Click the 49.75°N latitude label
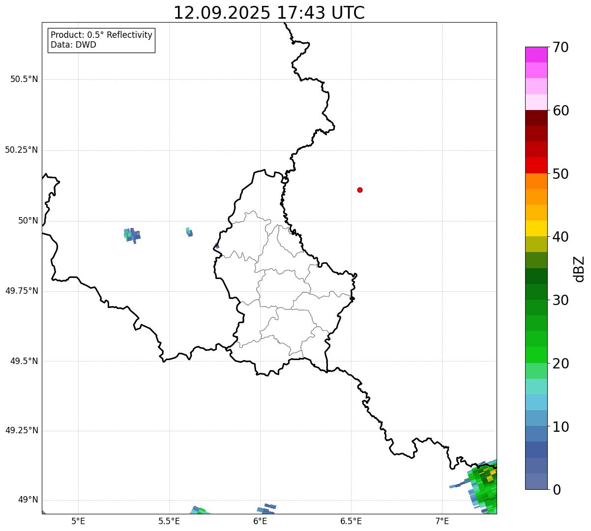The image size is (591, 531). coord(22,291)
